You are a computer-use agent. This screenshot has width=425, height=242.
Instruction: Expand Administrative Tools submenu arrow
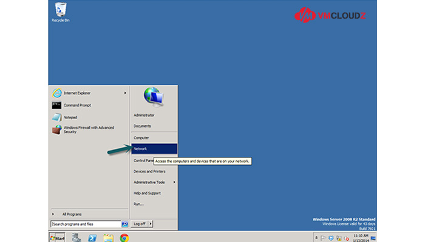174,182
